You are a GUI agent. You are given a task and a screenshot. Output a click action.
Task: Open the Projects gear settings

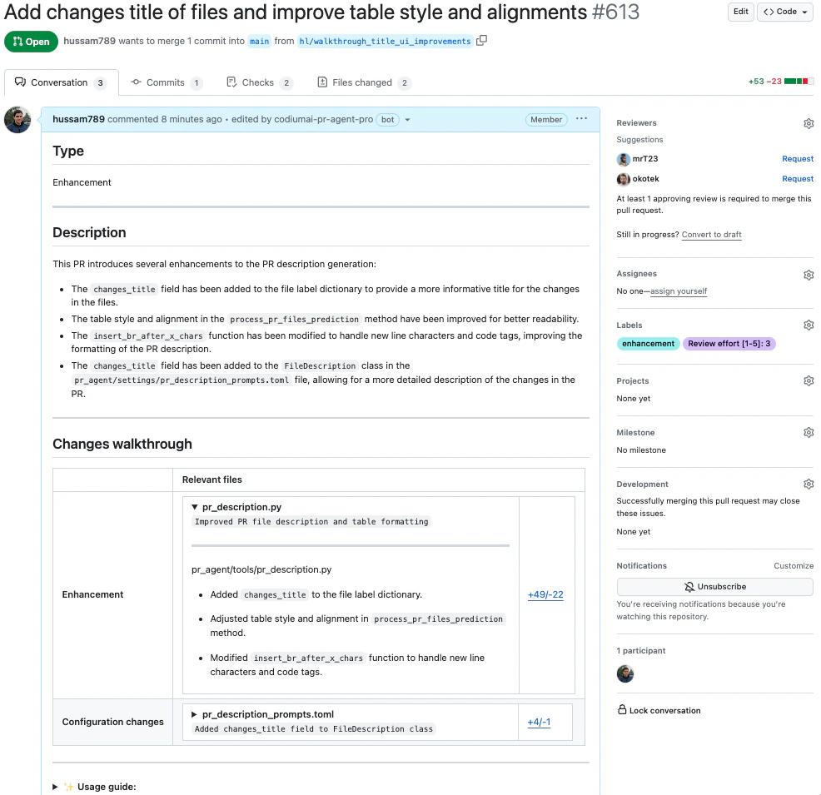(809, 380)
